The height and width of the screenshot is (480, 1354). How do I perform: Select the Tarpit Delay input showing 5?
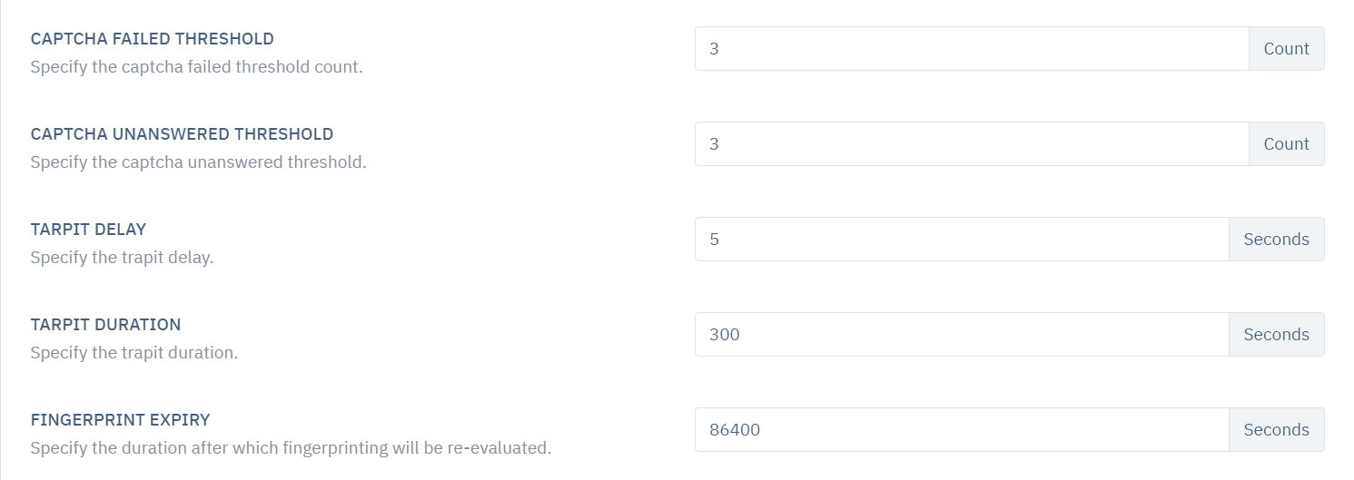click(x=962, y=240)
